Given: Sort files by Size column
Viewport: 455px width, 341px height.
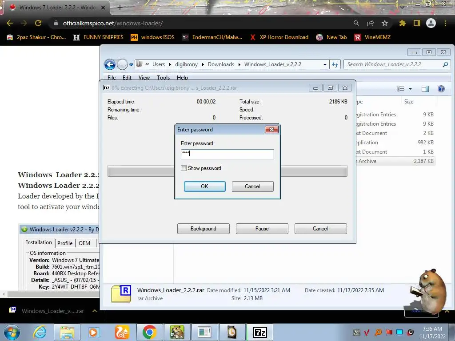Looking at the screenshot, I should click(409, 102).
